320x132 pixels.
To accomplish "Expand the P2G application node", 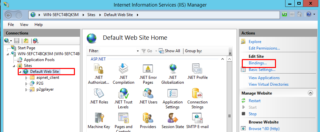I will 26,84.
